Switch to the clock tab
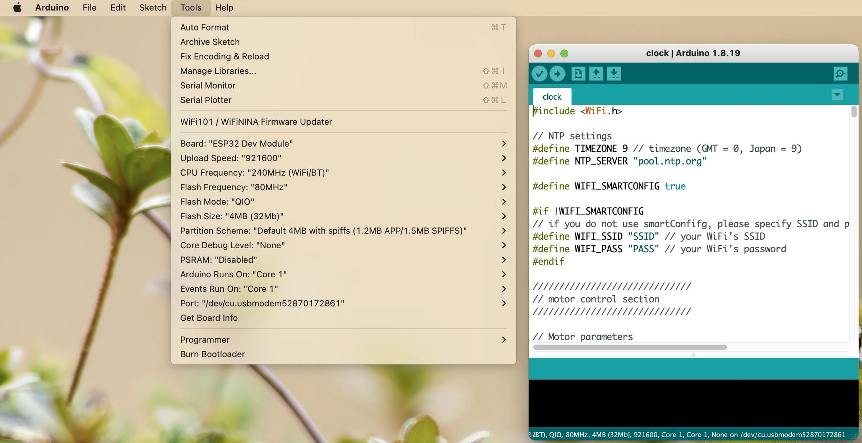Image resolution: width=862 pixels, height=443 pixels. pos(552,97)
